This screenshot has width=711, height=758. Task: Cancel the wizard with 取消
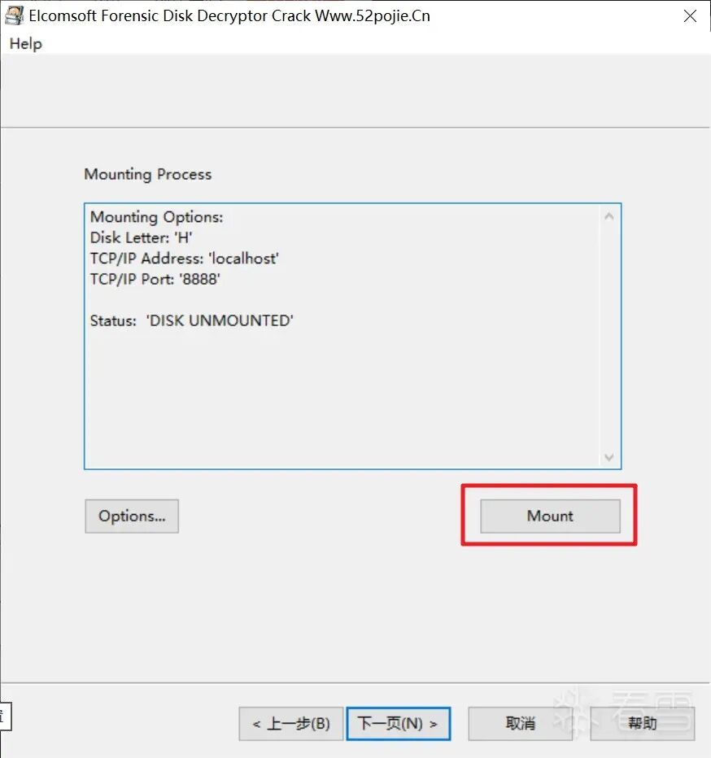pos(521,724)
